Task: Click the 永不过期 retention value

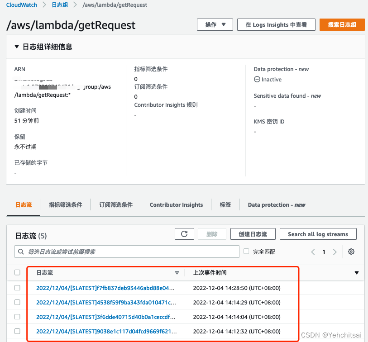Action: coord(25,147)
